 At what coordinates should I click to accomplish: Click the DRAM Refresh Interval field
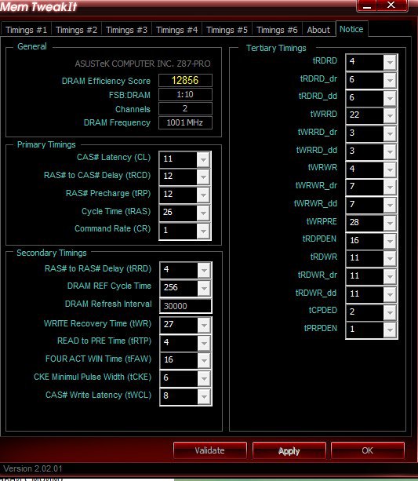coord(186,306)
